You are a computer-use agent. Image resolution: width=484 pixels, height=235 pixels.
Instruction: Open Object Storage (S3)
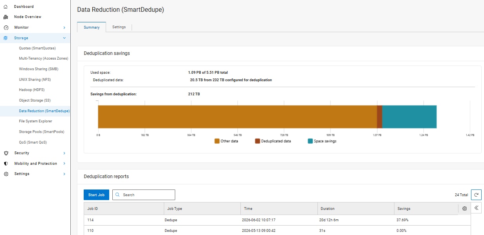click(35, 100)
